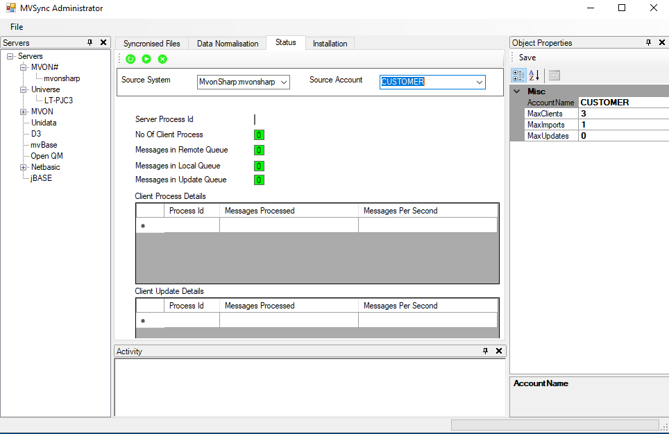Click the MVSync Administrator app icon
669x434 pixels.
coord(10,8)
